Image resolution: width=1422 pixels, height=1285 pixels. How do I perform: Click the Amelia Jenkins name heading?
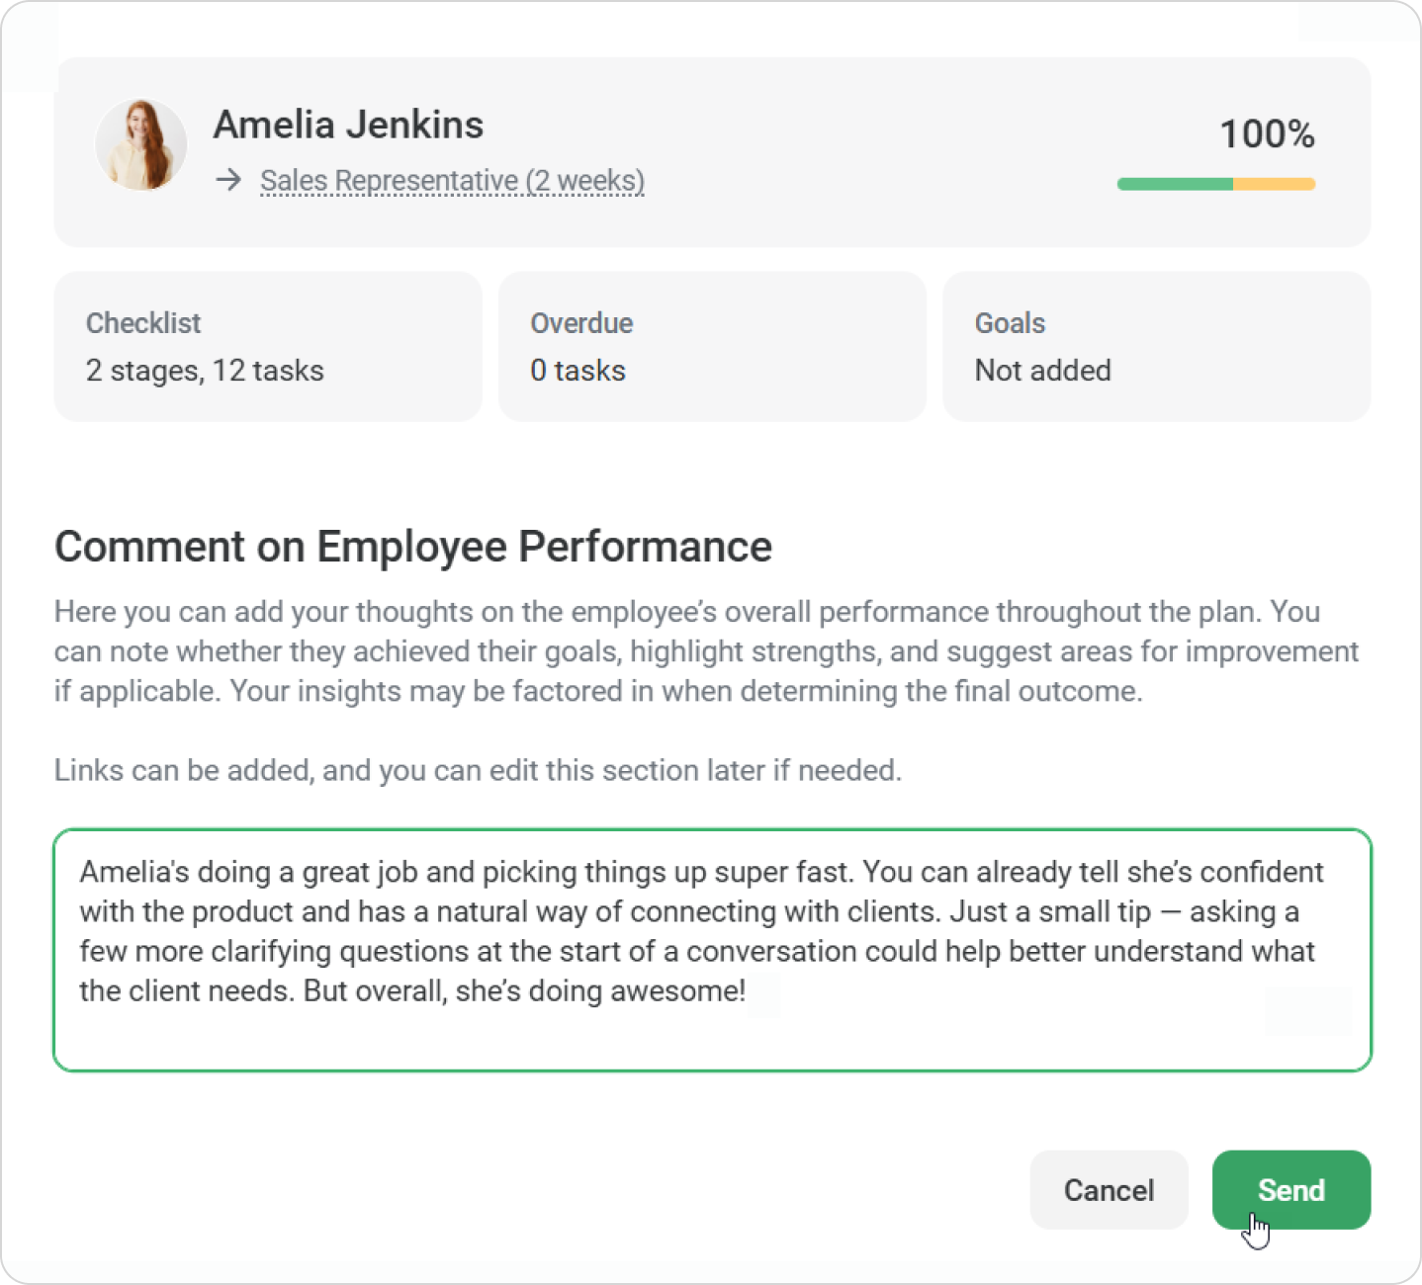348,126
